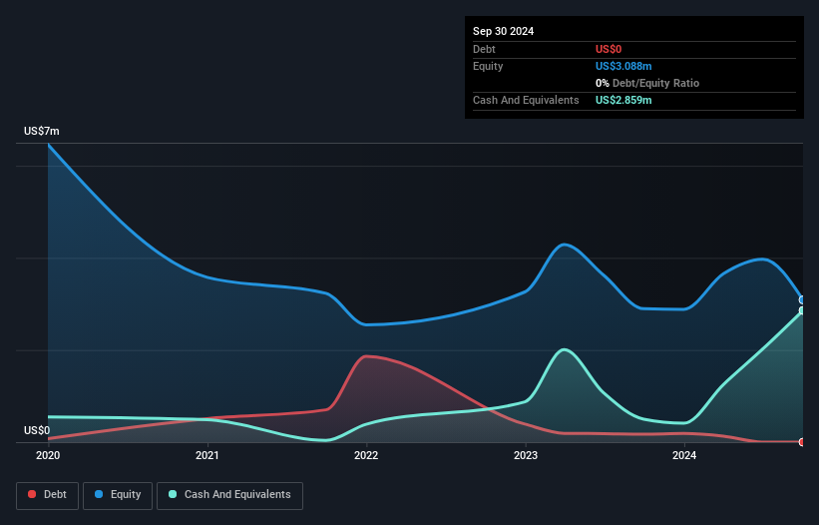
Task: Toggle the Equity series legend button
Action: pos(118,495)
